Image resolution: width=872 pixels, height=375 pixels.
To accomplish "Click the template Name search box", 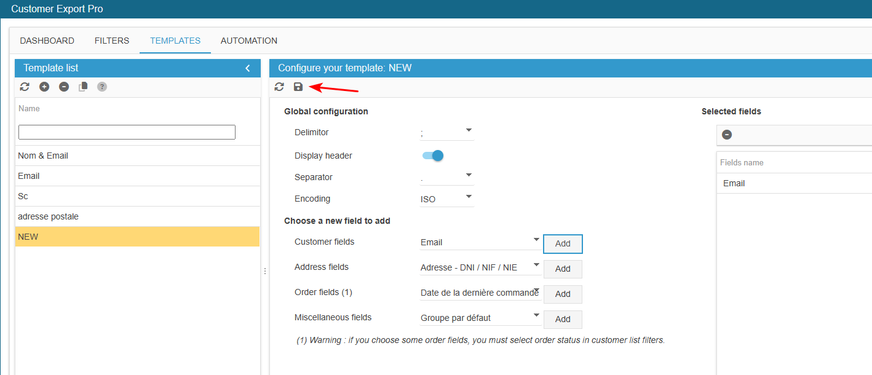I will click(127, 132).
